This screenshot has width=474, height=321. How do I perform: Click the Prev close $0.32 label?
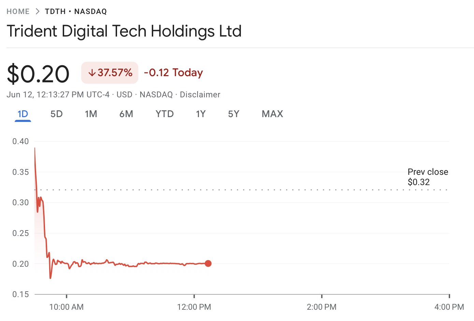tap(428, 177)
